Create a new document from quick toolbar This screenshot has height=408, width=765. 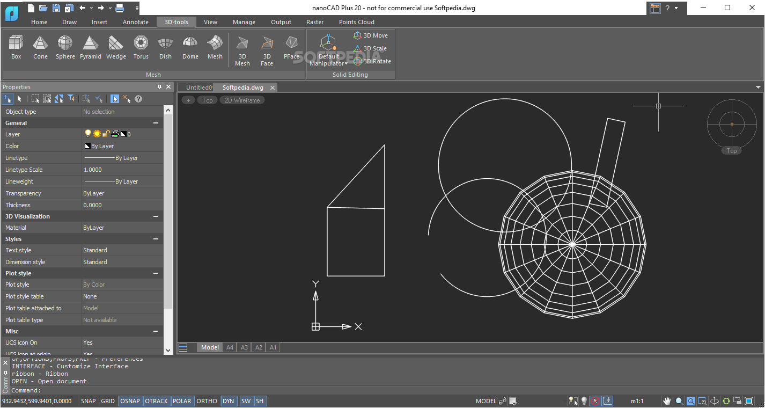[x=31, y=8]
